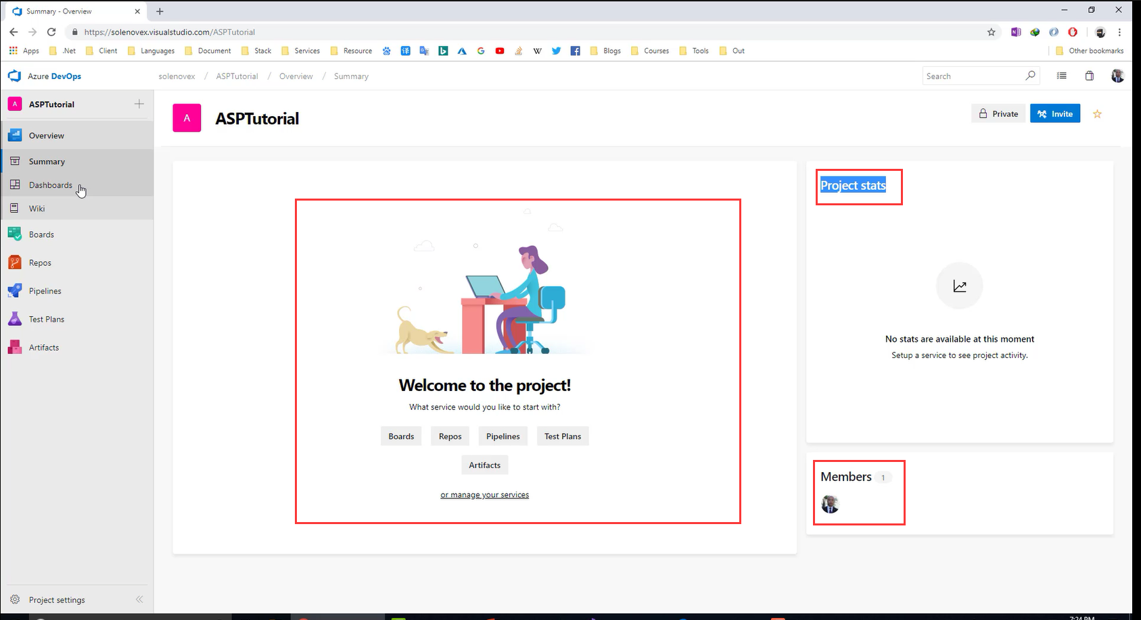1141x620 pixels.
Task: Click the solenovex breadcrumb
Action: (177, 76)
